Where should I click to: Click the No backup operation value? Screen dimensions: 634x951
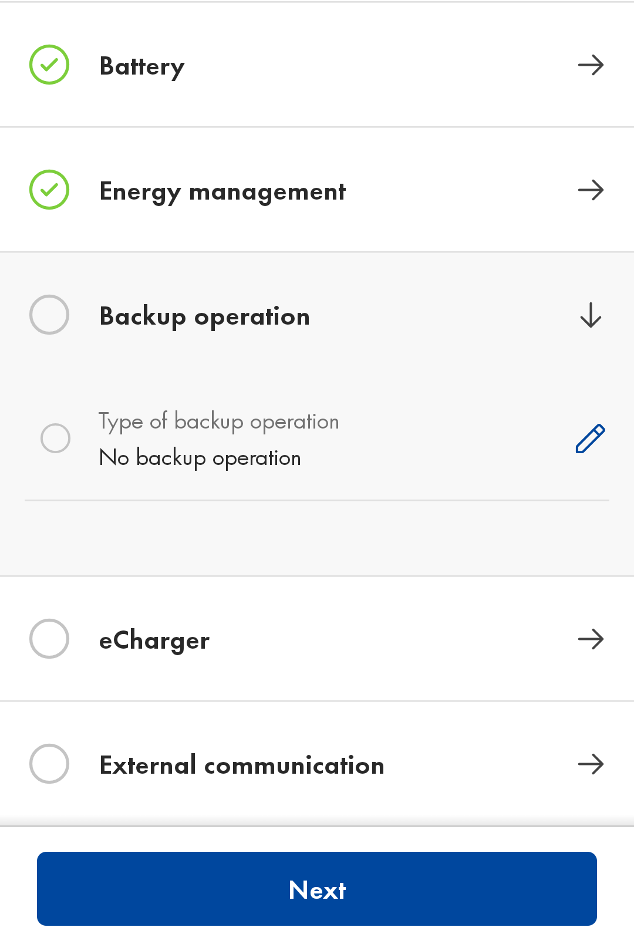(200, 458)
